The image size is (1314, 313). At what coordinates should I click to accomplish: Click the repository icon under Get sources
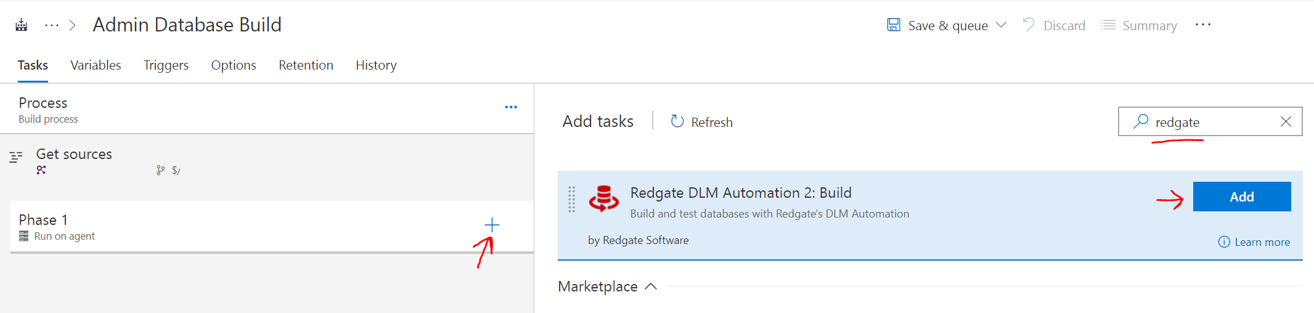(x=41, y=170)
